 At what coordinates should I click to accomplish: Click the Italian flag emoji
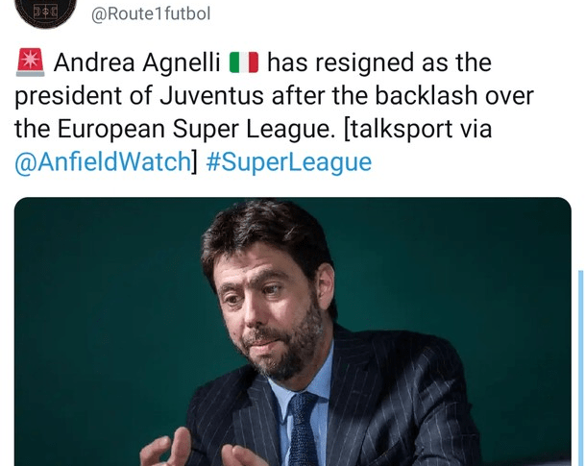[x=244, y=62]
